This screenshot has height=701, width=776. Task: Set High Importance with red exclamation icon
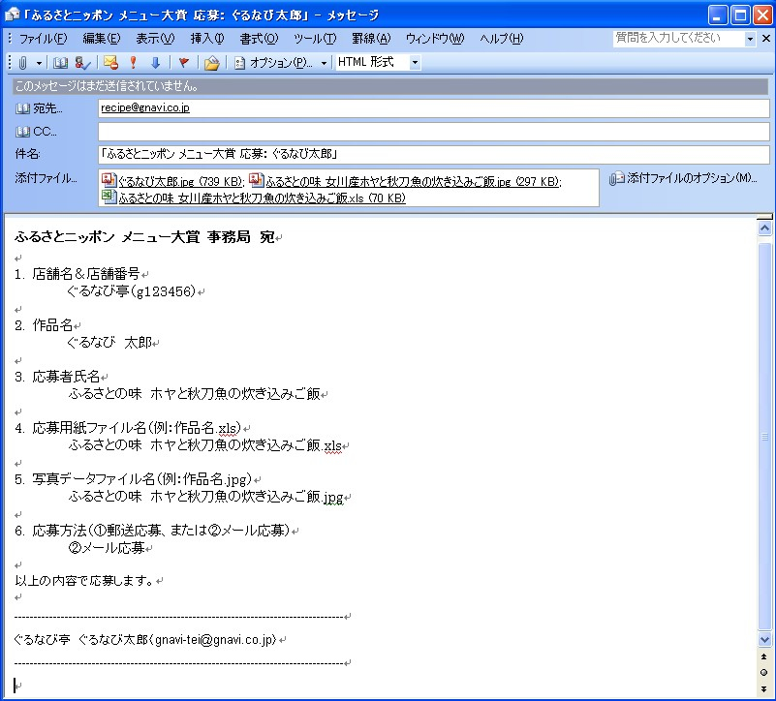pyautogui.click(x=134, y=62)
